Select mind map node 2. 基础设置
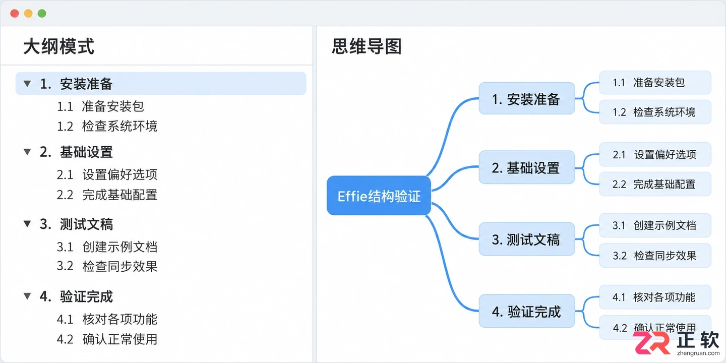726x363 pixels. [x=526, y=167]
